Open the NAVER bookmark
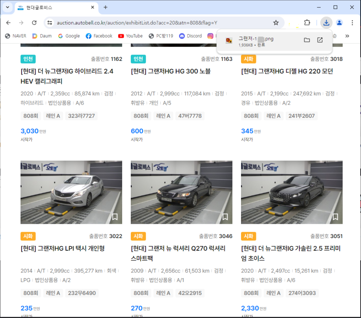 coord(16,36)
